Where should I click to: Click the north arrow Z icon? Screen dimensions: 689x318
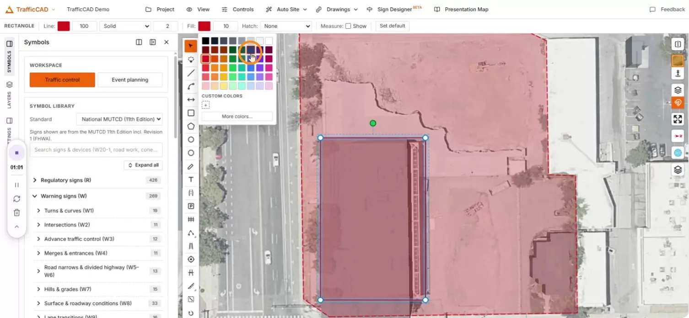click(678, 136)
